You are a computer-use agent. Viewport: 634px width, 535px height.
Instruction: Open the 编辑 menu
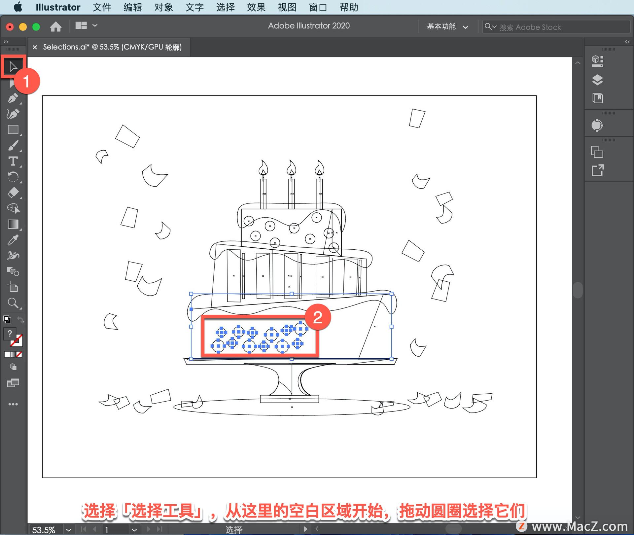click(x=133, y=7)
